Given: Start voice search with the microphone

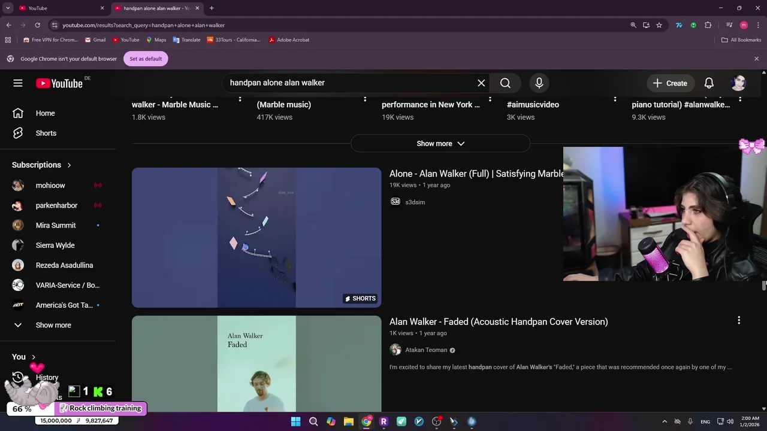Looking at the screenshot, I should tap(539, 83).
